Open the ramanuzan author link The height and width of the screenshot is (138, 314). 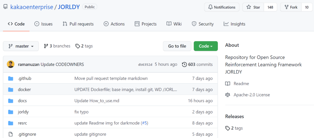[x=29, y=64]
